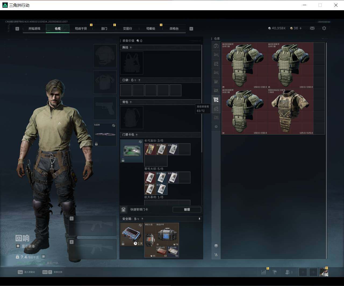
Task: Select the top-left Titan armor in warehouse
Action: [x=245, y=65]
